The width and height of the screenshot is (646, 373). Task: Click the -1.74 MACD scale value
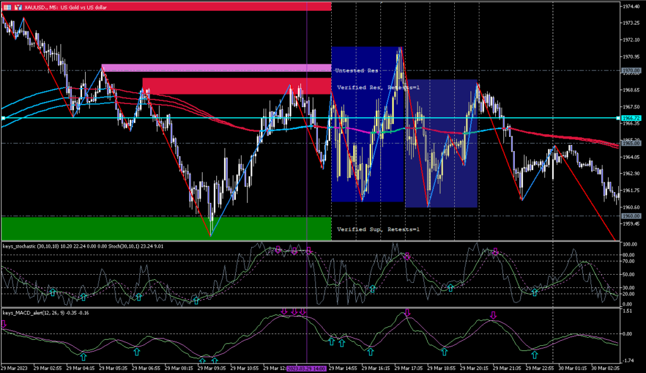[627, 360]
